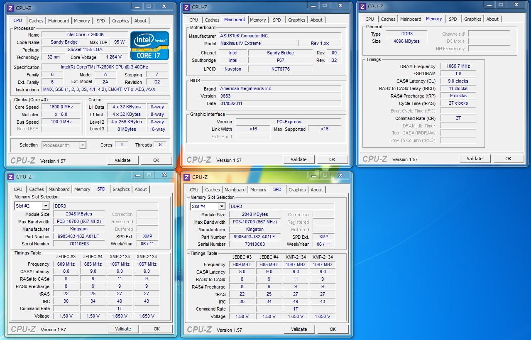The image size is (531, 340).
Task: Click LPCIO model value 'NCT6776'
Action: pyautogui.click(x=280, y=69)
